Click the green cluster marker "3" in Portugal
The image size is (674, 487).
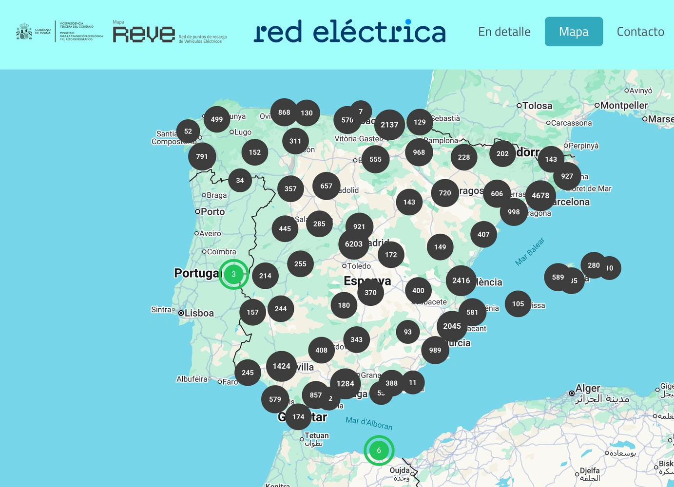point(233,274)
